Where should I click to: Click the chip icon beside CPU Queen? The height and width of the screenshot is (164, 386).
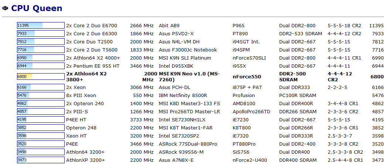5,8
